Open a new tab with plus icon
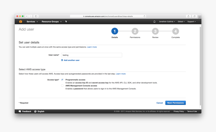Viewport: 216px width, 132px height. (x=200, y=17)
